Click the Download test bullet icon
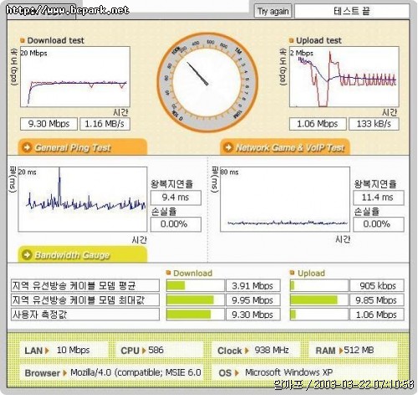This screenshot has width=418, height=395. (23, 40)
